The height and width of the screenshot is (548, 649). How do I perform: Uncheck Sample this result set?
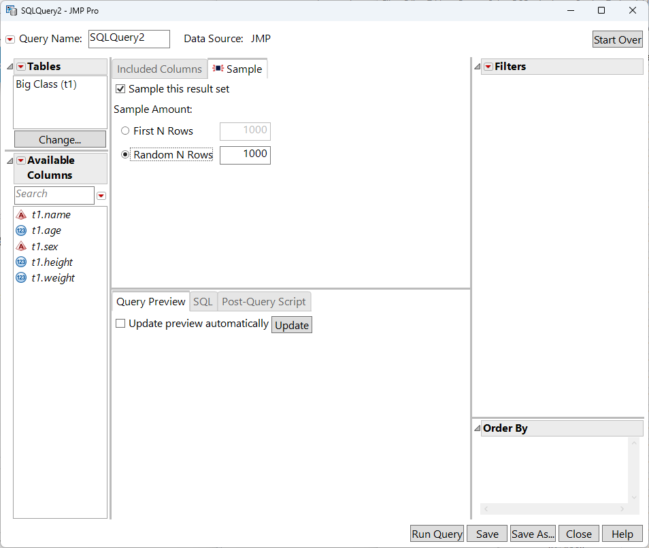tap(120, 88)
